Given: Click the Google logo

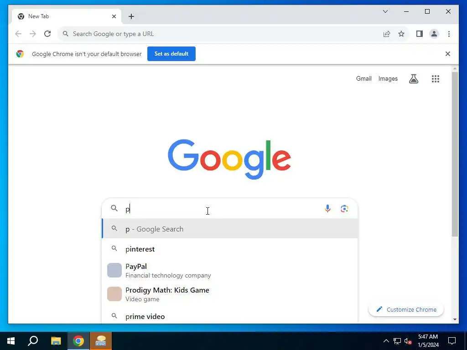Looking at the screenshot, I should [229, 159].
